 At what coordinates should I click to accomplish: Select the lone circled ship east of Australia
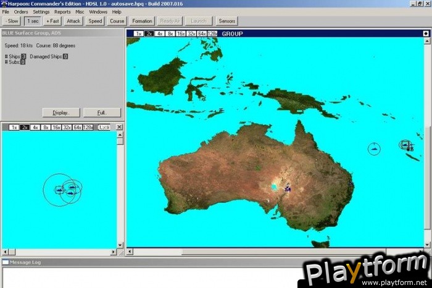point(374,149)
